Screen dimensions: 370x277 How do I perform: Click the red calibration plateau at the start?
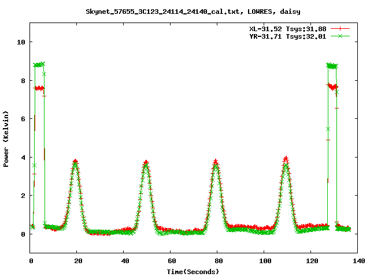click(x=39, y=88)
